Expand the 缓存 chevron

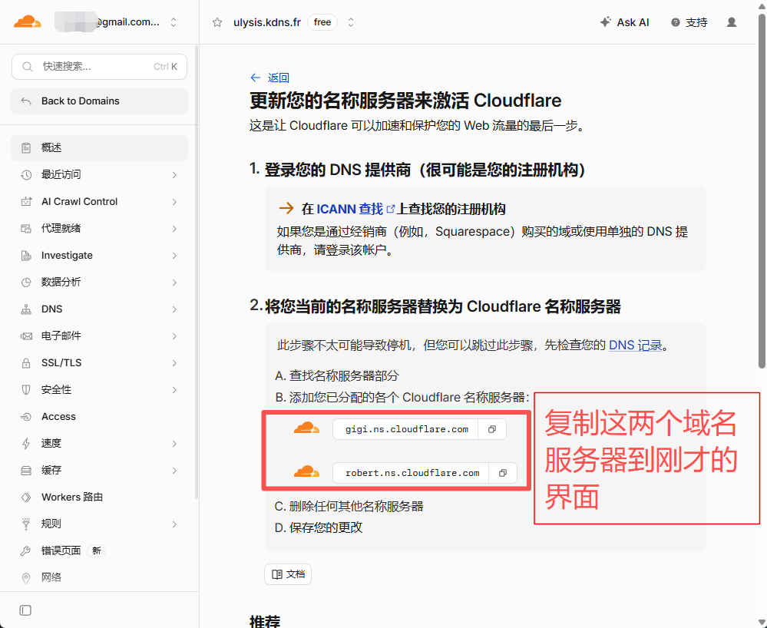click(174, 471)
